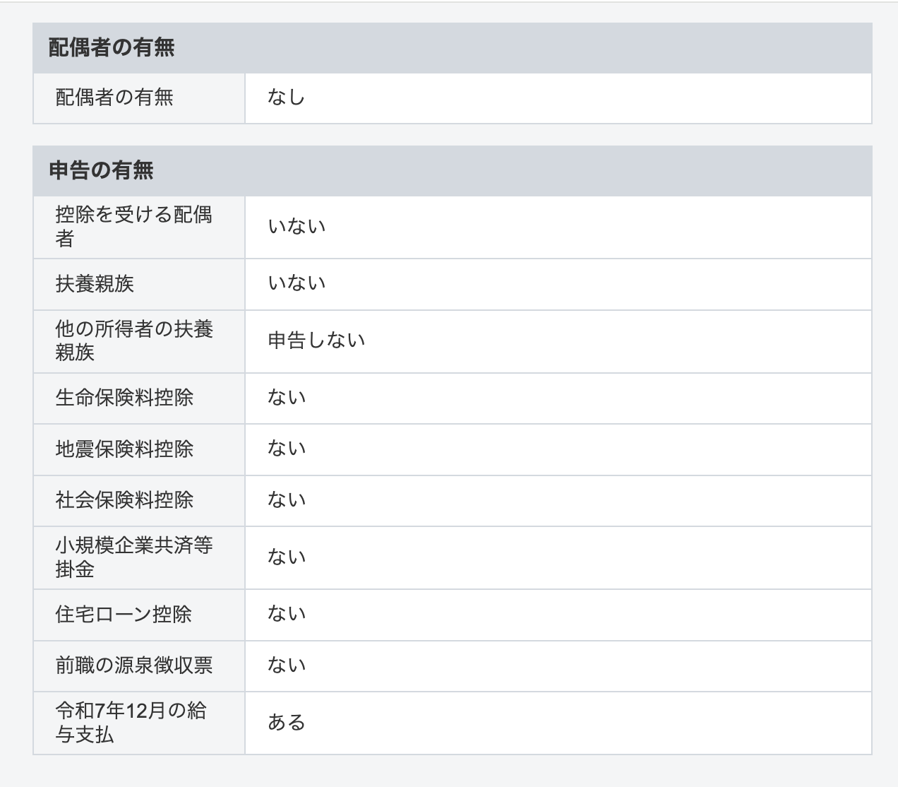Click the 小規模企業共済等掛金 label
Screen dimensions: 898x787
tap(133, 557)
